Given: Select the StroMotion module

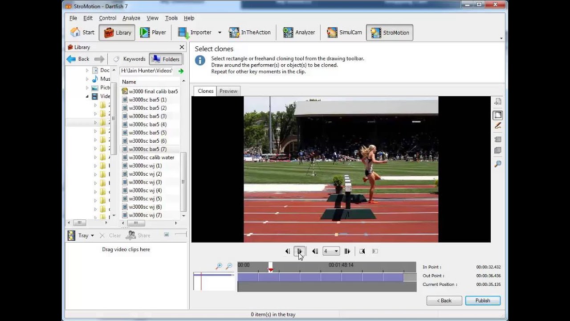Looking at the screenshot, I should click(x=390, y=33).
